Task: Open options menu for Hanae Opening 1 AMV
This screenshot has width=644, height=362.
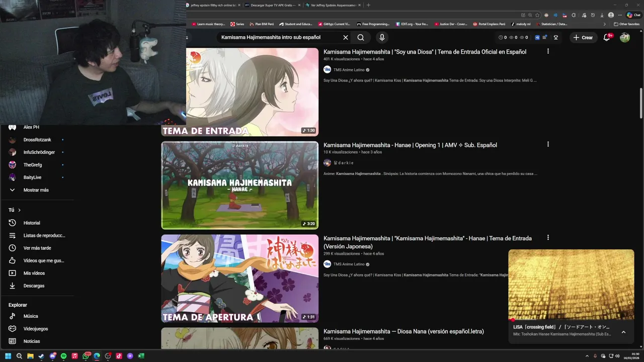Action: click(548, 144)
